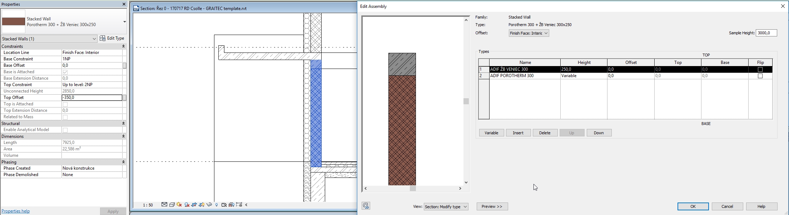Click the Insert button
The height and width of the screenshot is (215, 789).
[x=518, y=133]
